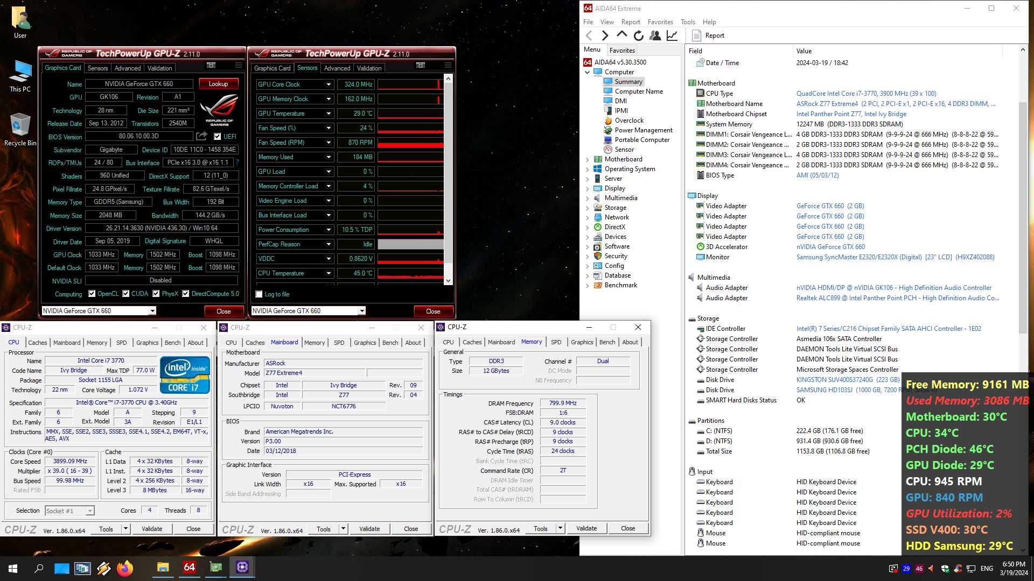Click the Lookup button in GPU-Z
This screenshot has width=1034, height=581.
coord(218,84)
